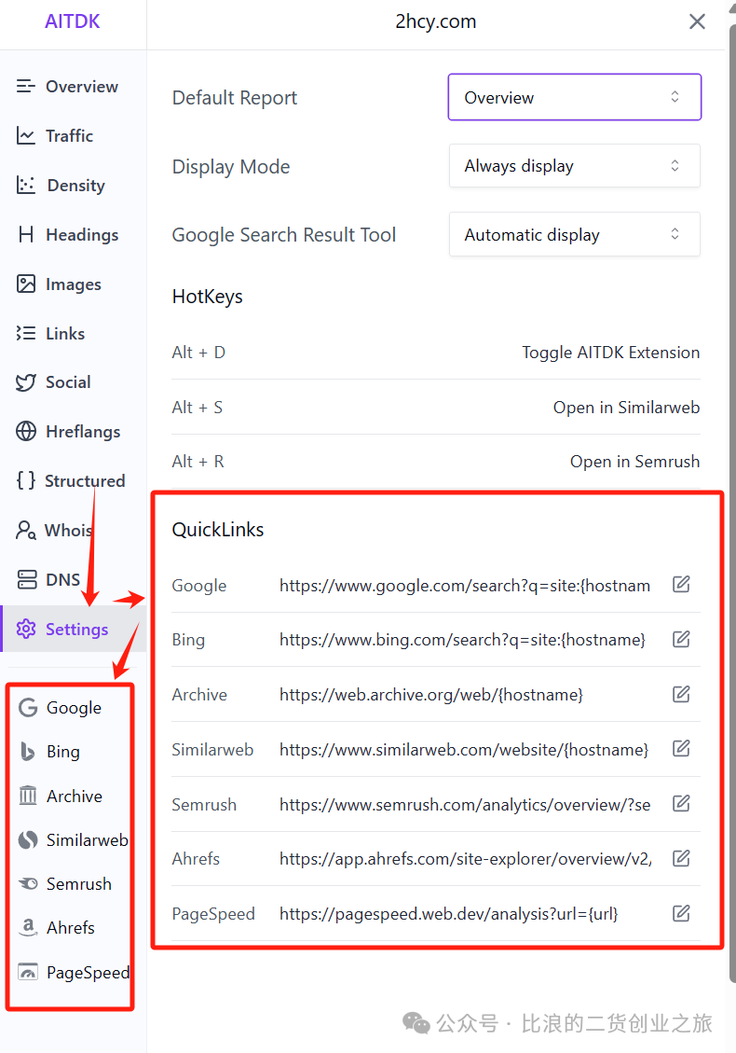Image resolution: width=736 pixels, height=1053 pixels.
Task: Click the Structured braces icon
Action: pyautogui.click(x=26, y=481)
